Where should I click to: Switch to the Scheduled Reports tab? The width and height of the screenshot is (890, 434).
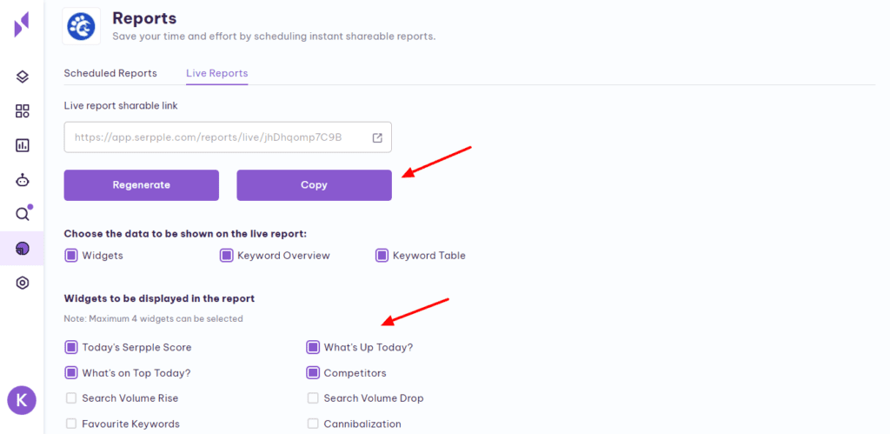[110, 73]
